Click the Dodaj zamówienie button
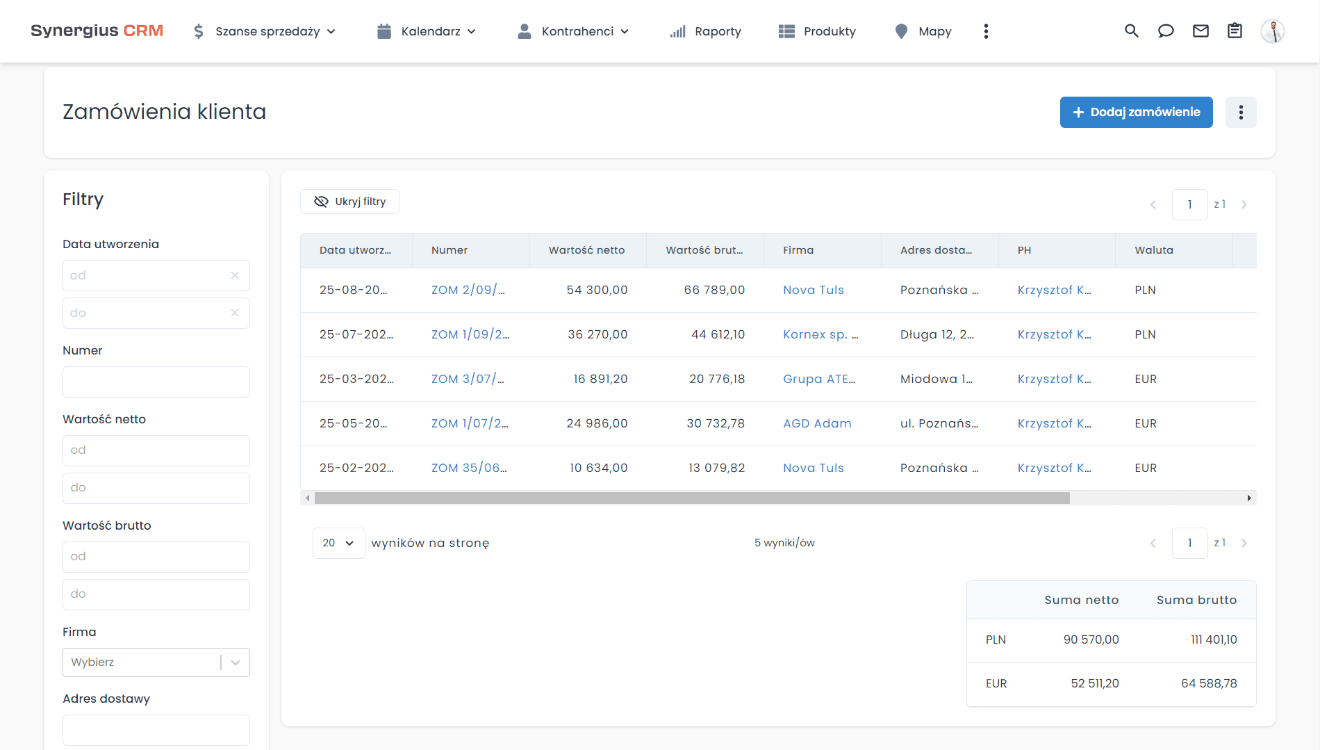1320x750 pixels. pos(1136,112)
